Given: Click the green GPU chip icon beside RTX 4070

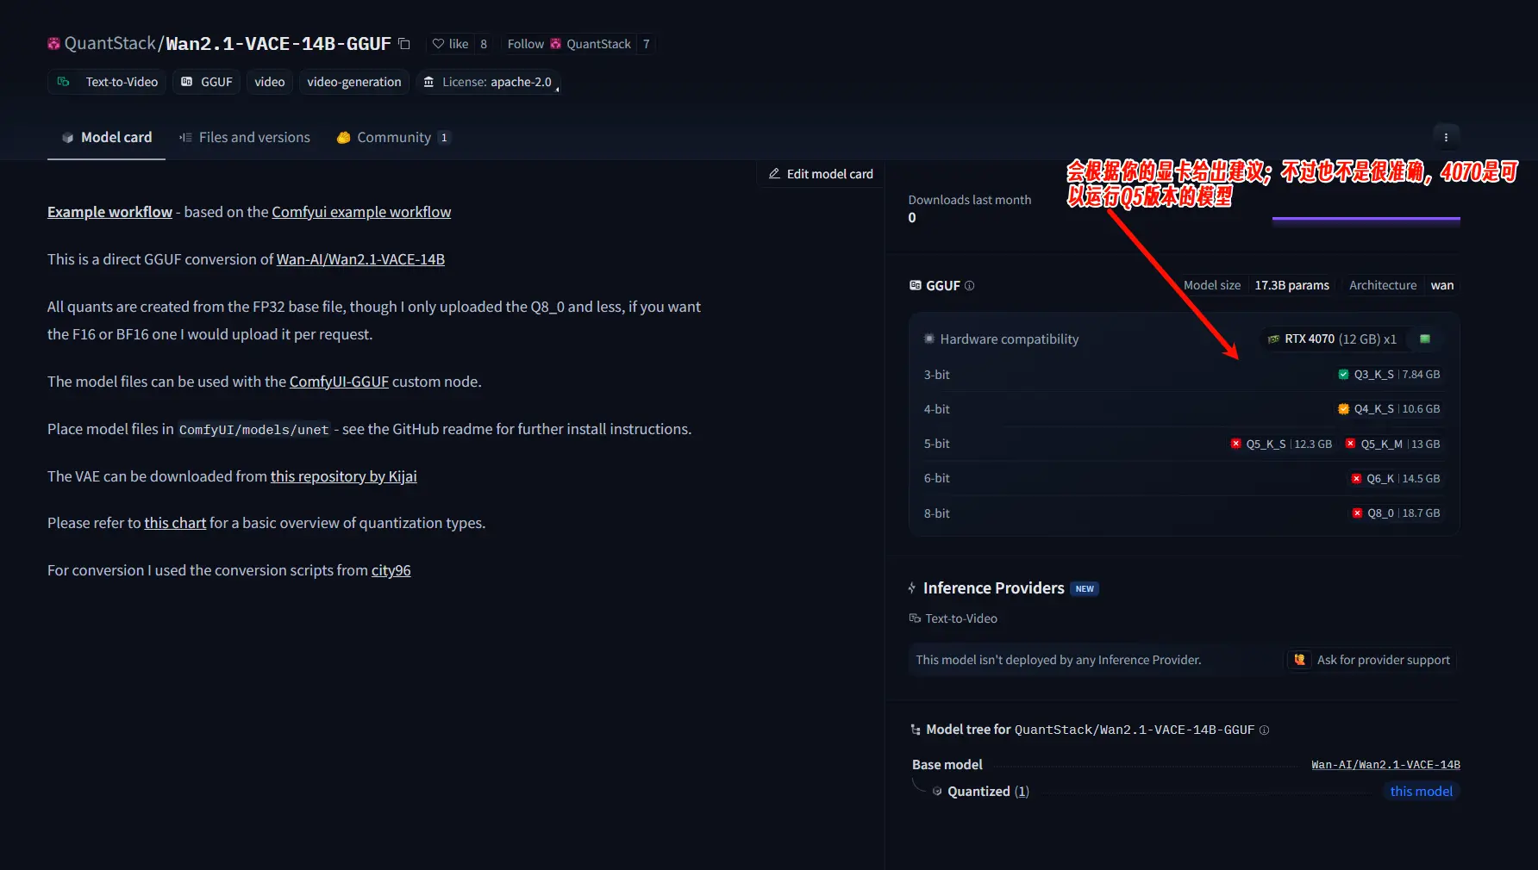Looking at the screenshot, I should click(x=1425, y=339).
